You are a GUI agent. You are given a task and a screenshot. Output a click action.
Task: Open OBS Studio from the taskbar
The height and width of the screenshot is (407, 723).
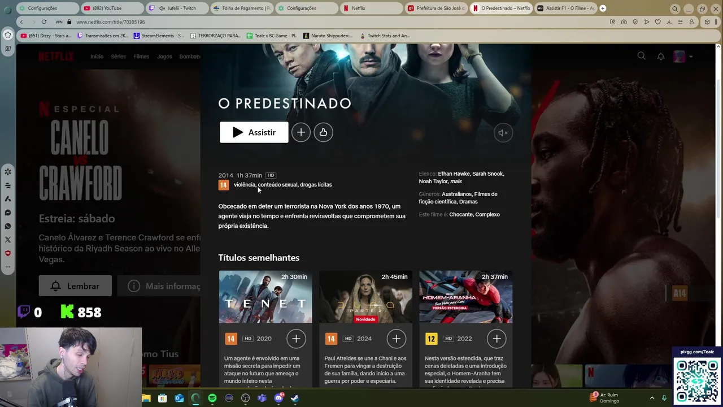pyautogui.click(x=245, y=398)
